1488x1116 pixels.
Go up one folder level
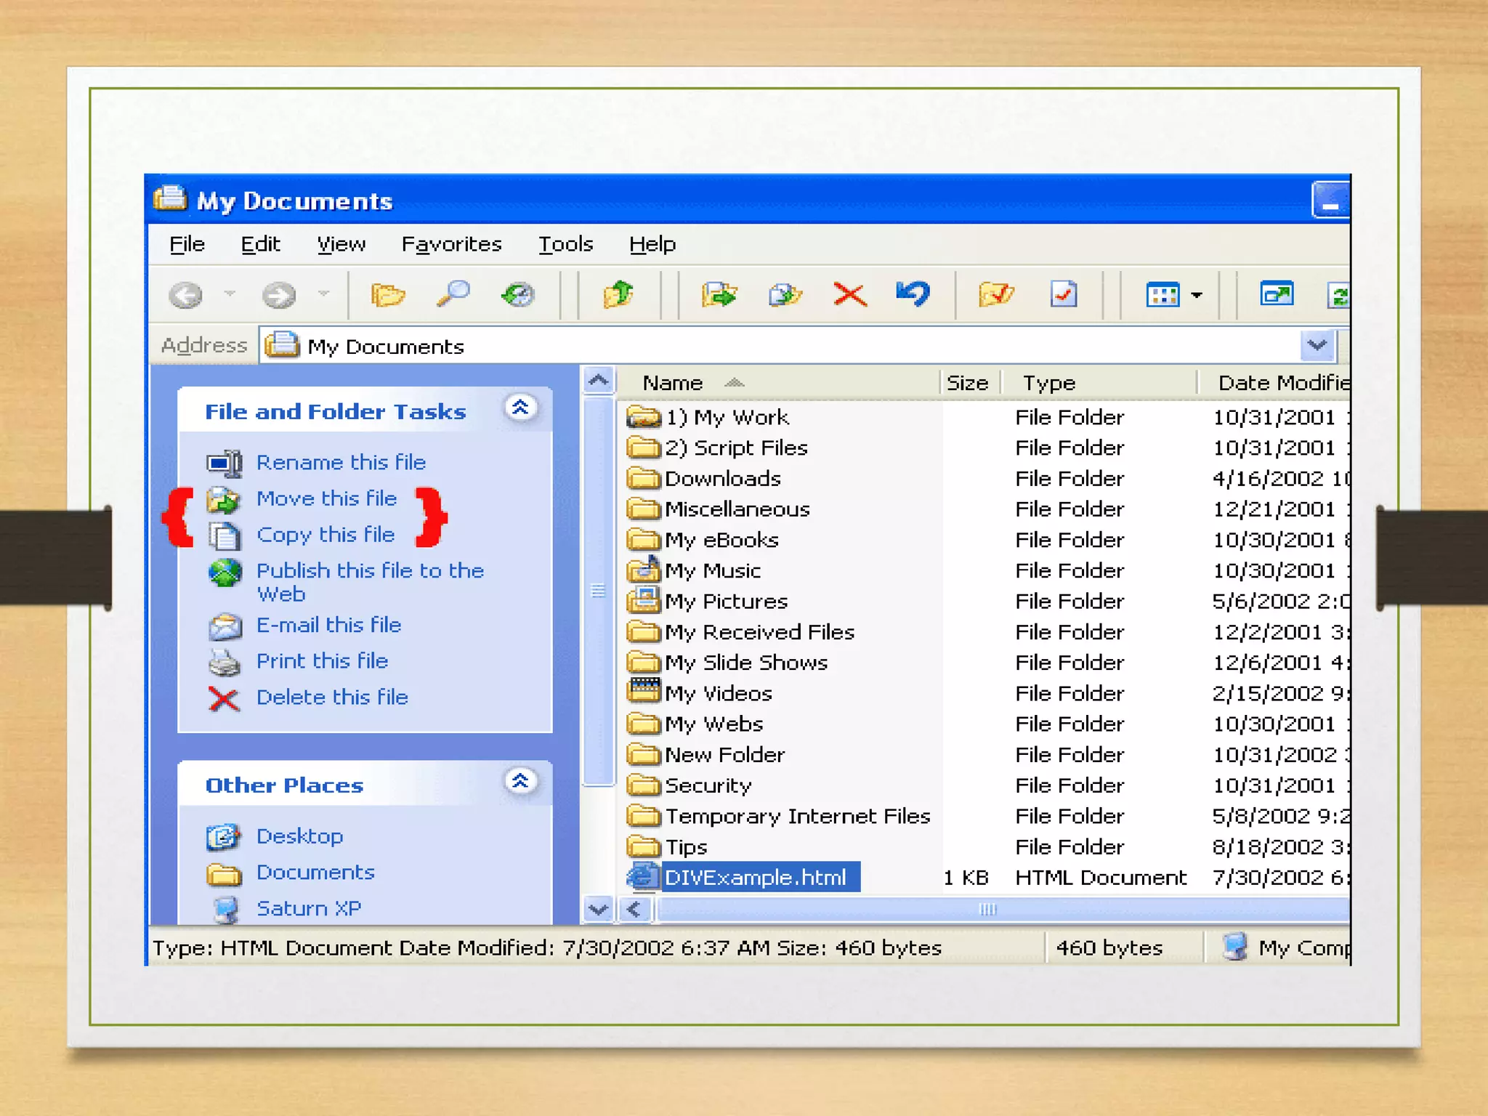click(x=618, y=294)
